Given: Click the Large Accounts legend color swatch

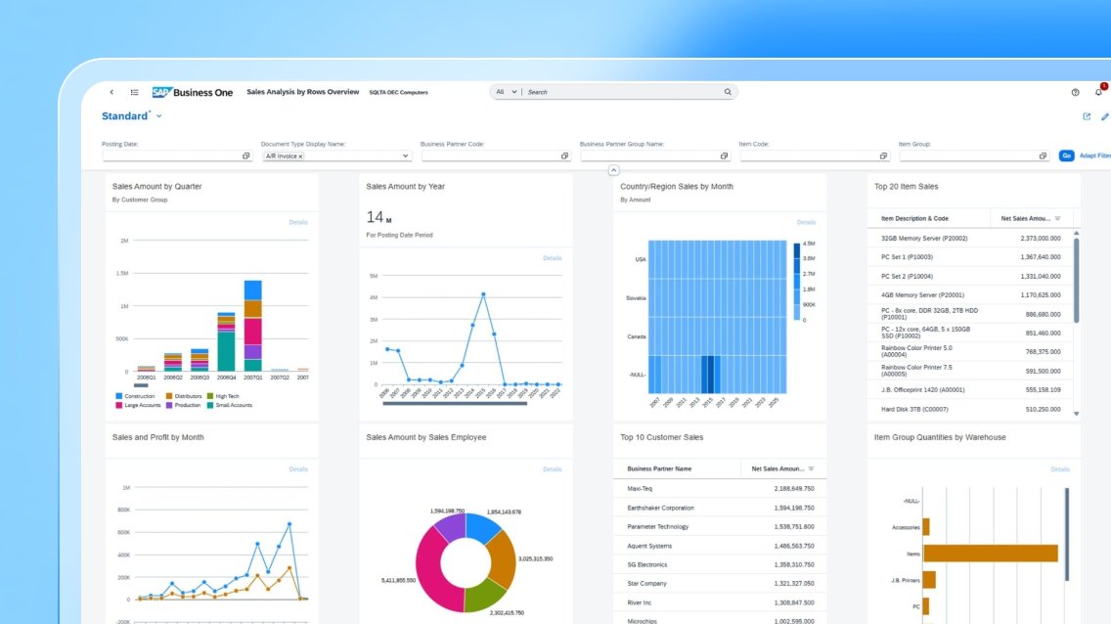Looking at the screenshot, I should click(119, 406).
